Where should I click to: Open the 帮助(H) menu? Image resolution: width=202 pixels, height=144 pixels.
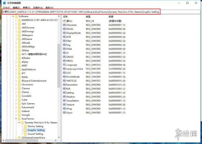[x=49, y=8]
